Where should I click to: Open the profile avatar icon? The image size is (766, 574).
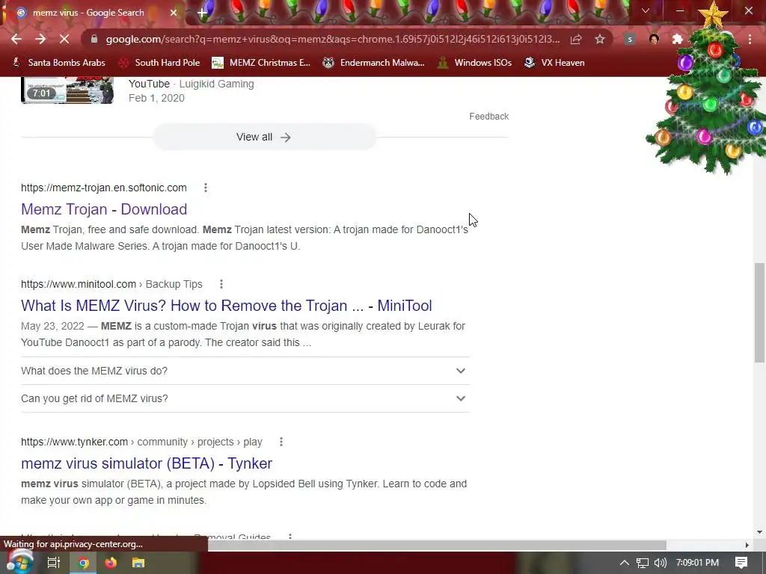pos(654,39)
